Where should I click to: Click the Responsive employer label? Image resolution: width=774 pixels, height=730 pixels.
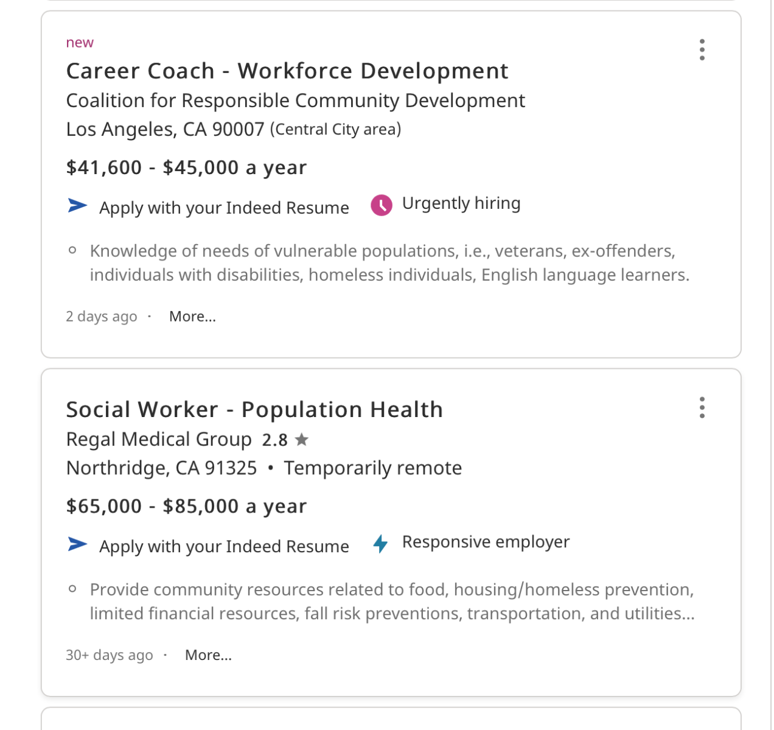coord(486,542)
